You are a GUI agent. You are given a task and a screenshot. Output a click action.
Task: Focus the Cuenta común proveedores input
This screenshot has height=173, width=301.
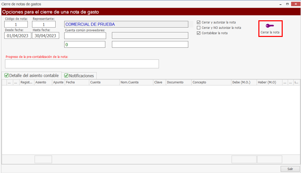(85, 36)
